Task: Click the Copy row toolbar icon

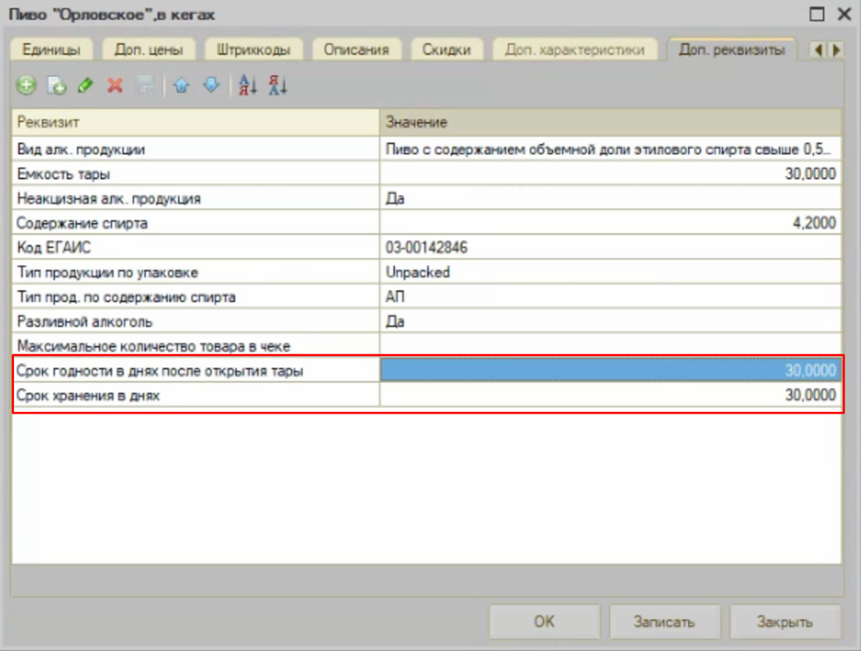Action: click(x=56, y=85)
